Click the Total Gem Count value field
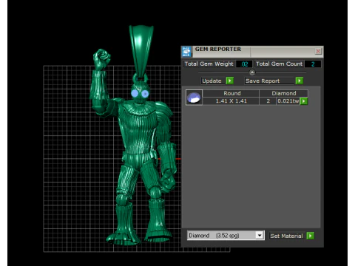Image resolution: width=355 pixels, height=266 pixels. tap(313, 64)
